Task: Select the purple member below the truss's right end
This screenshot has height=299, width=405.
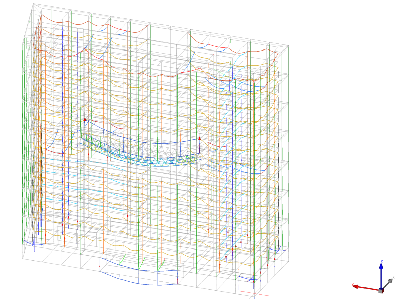Action: coord(200,147)
